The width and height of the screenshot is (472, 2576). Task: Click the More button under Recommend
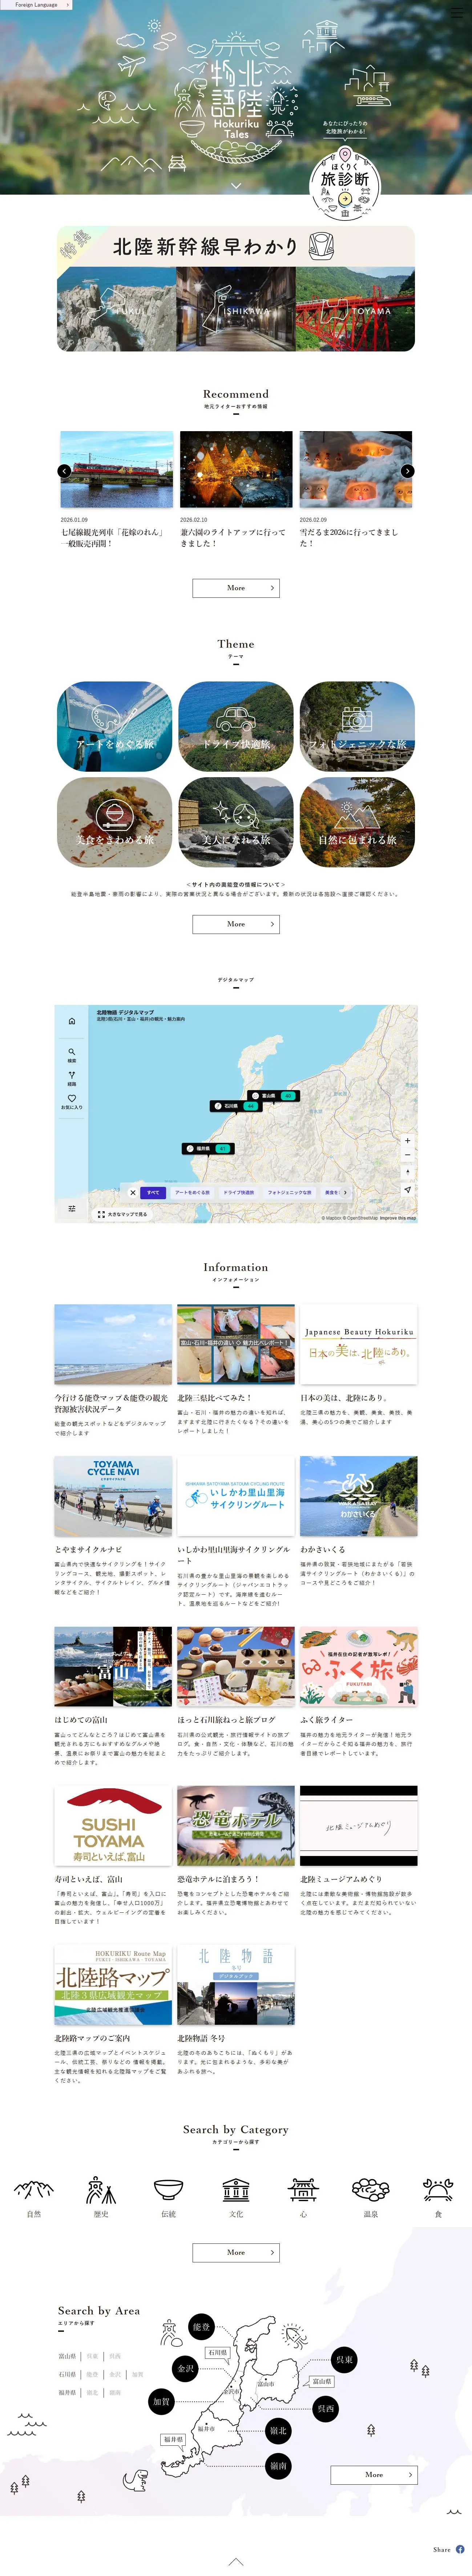coord(235,588)
